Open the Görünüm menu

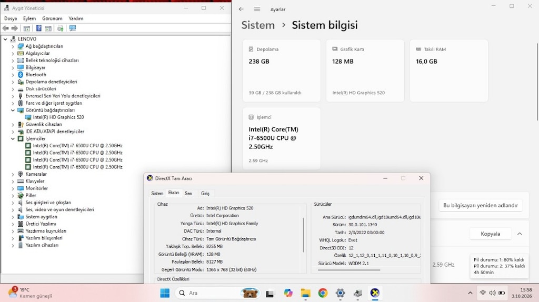coord(52,18)
